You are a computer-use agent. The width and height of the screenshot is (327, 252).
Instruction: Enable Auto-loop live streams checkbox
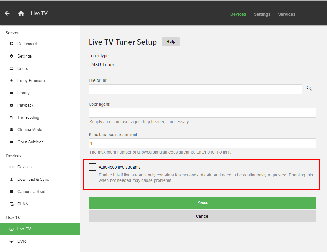93,167
